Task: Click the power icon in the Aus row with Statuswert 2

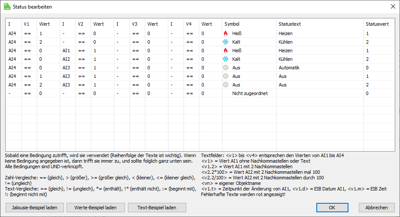Action: point(225,85)
